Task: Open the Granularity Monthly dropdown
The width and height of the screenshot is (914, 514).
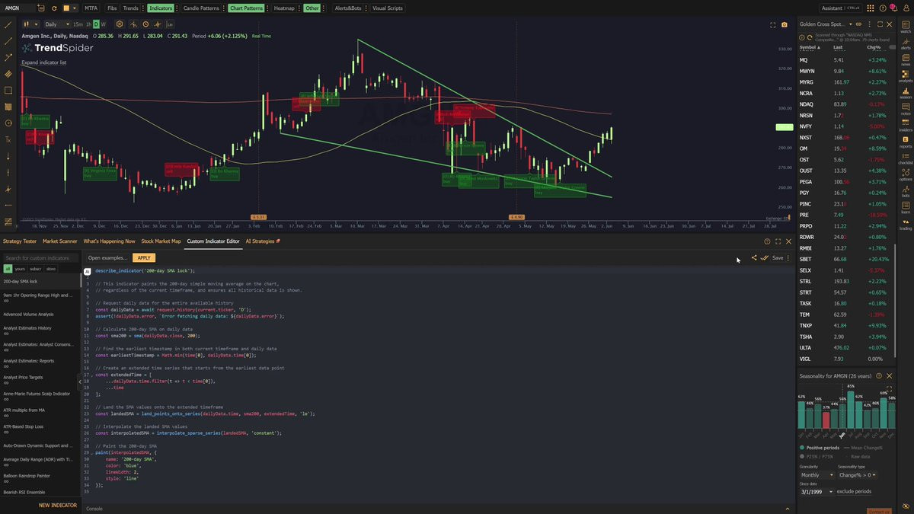Action: pos(817,475)
